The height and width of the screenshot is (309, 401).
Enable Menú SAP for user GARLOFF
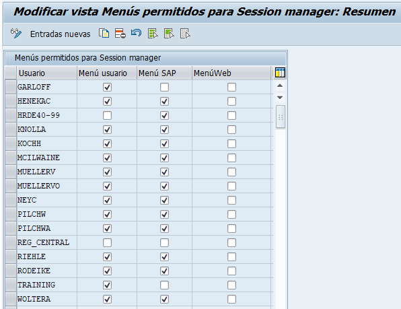click(164, 88)
